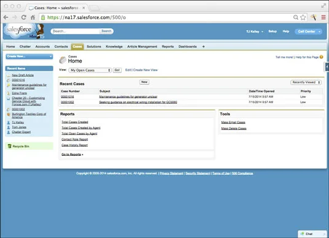This screenshot has height=238, width=329.
Task: Open the Dashboards tab
Action: click(188, 47)
